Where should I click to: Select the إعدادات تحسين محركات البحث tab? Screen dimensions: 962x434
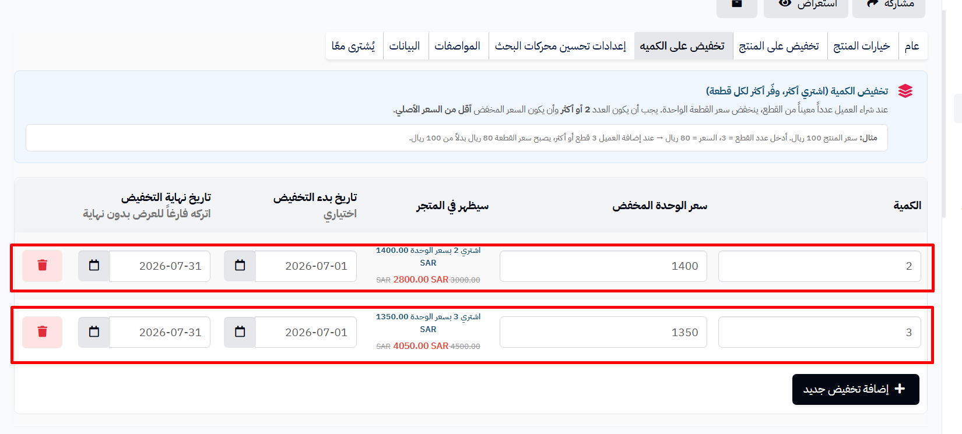coord(561,46)
